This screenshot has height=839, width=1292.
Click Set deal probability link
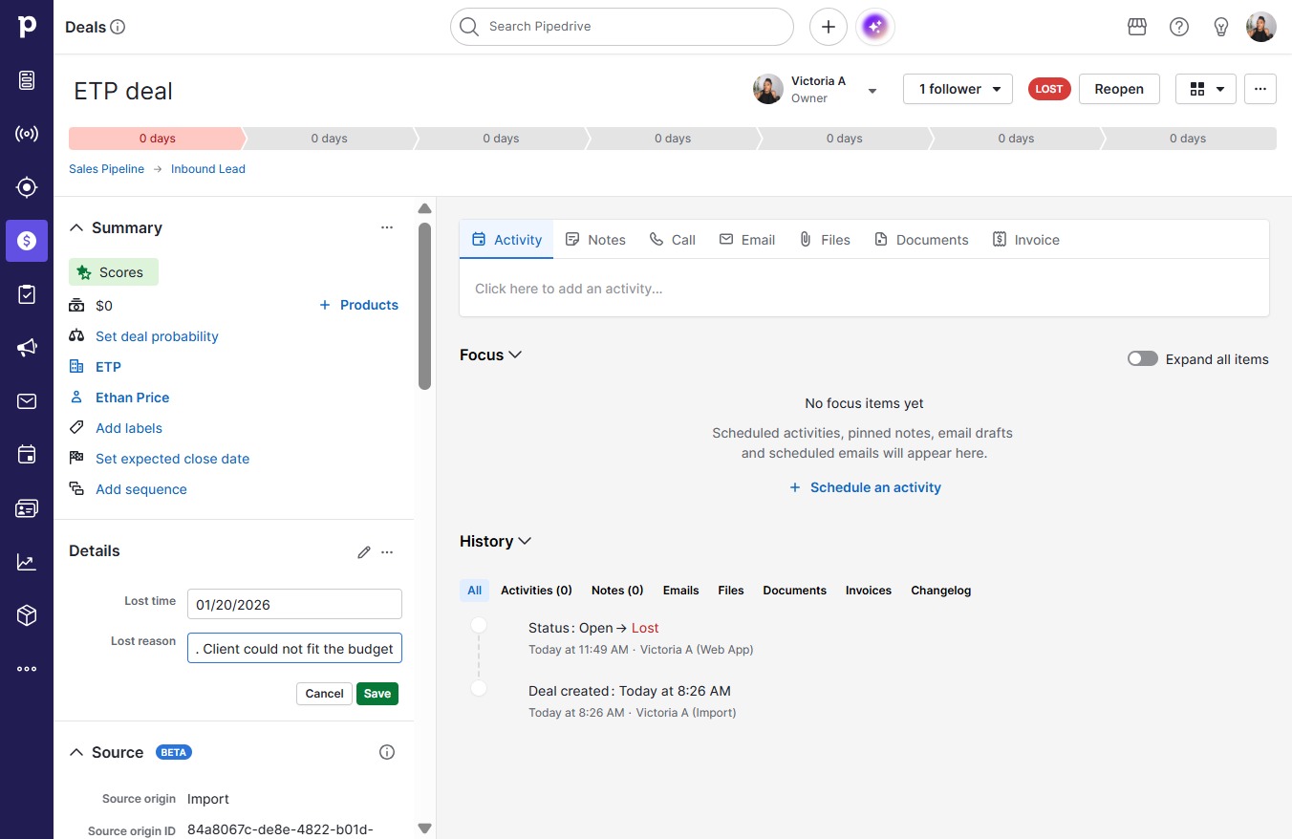click(157, 336)
